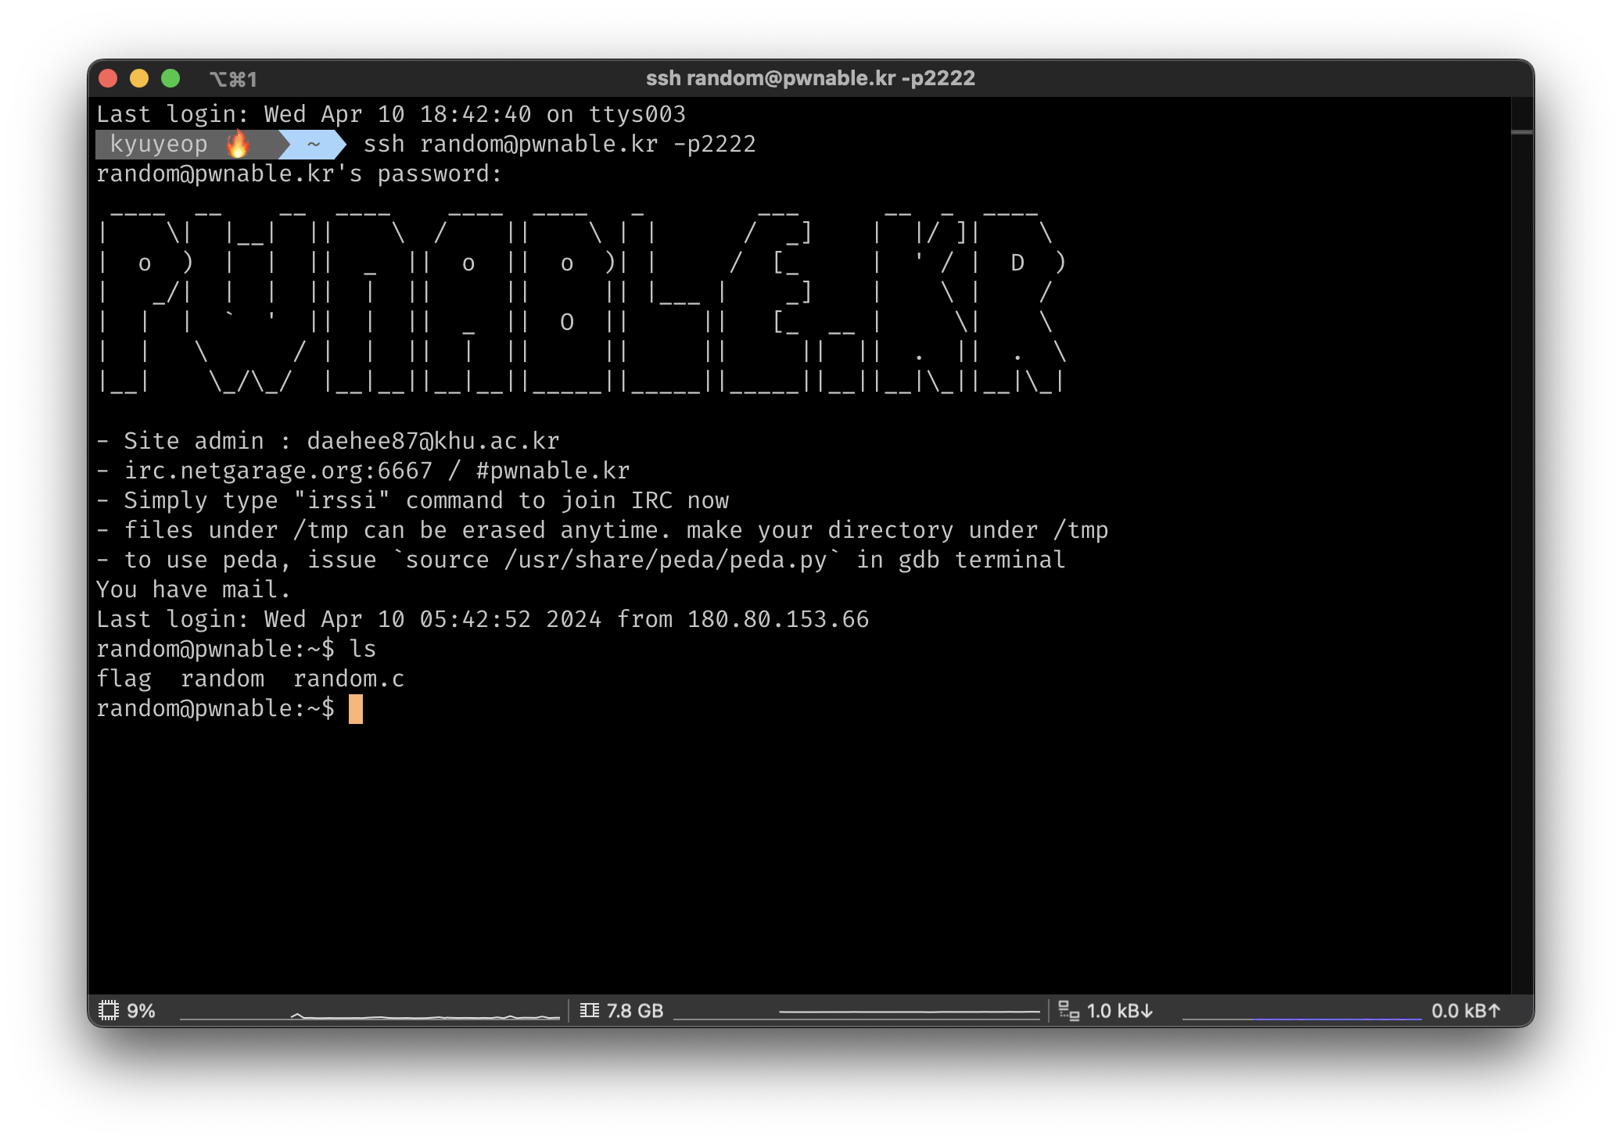Image resolution: width=1622 pixels, height=1143 pixels.
Task: Click the flag filename in ls output
Action: point(124,679)
